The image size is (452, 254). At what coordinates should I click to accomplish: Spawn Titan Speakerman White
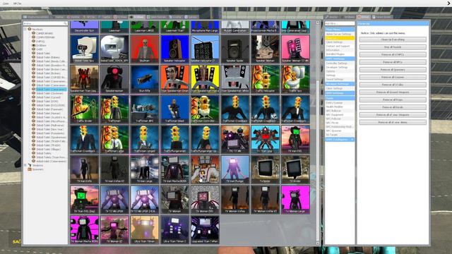(235, 79)
